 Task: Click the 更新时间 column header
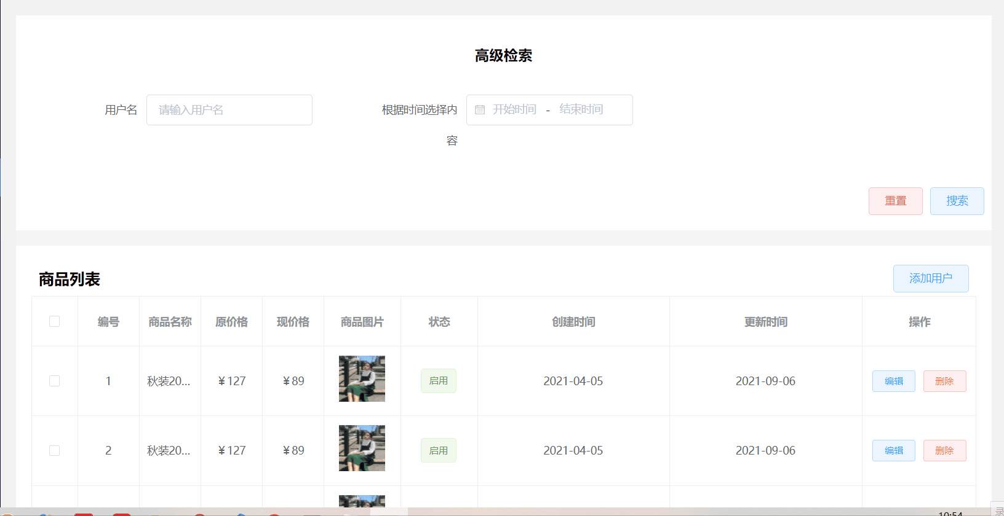point(766,322)
